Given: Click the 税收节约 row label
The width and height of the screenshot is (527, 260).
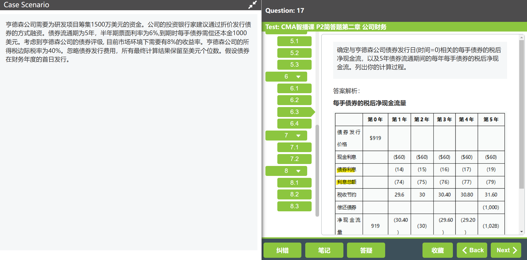Looking at the screenshot, I should point(346,195).
